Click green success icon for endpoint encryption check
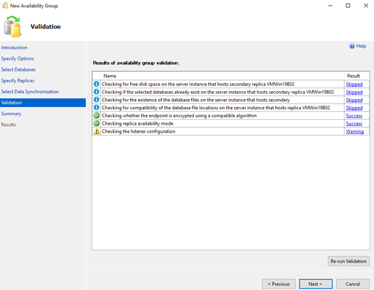This screenshot has width=374, height=290. [x=96, y=116]
